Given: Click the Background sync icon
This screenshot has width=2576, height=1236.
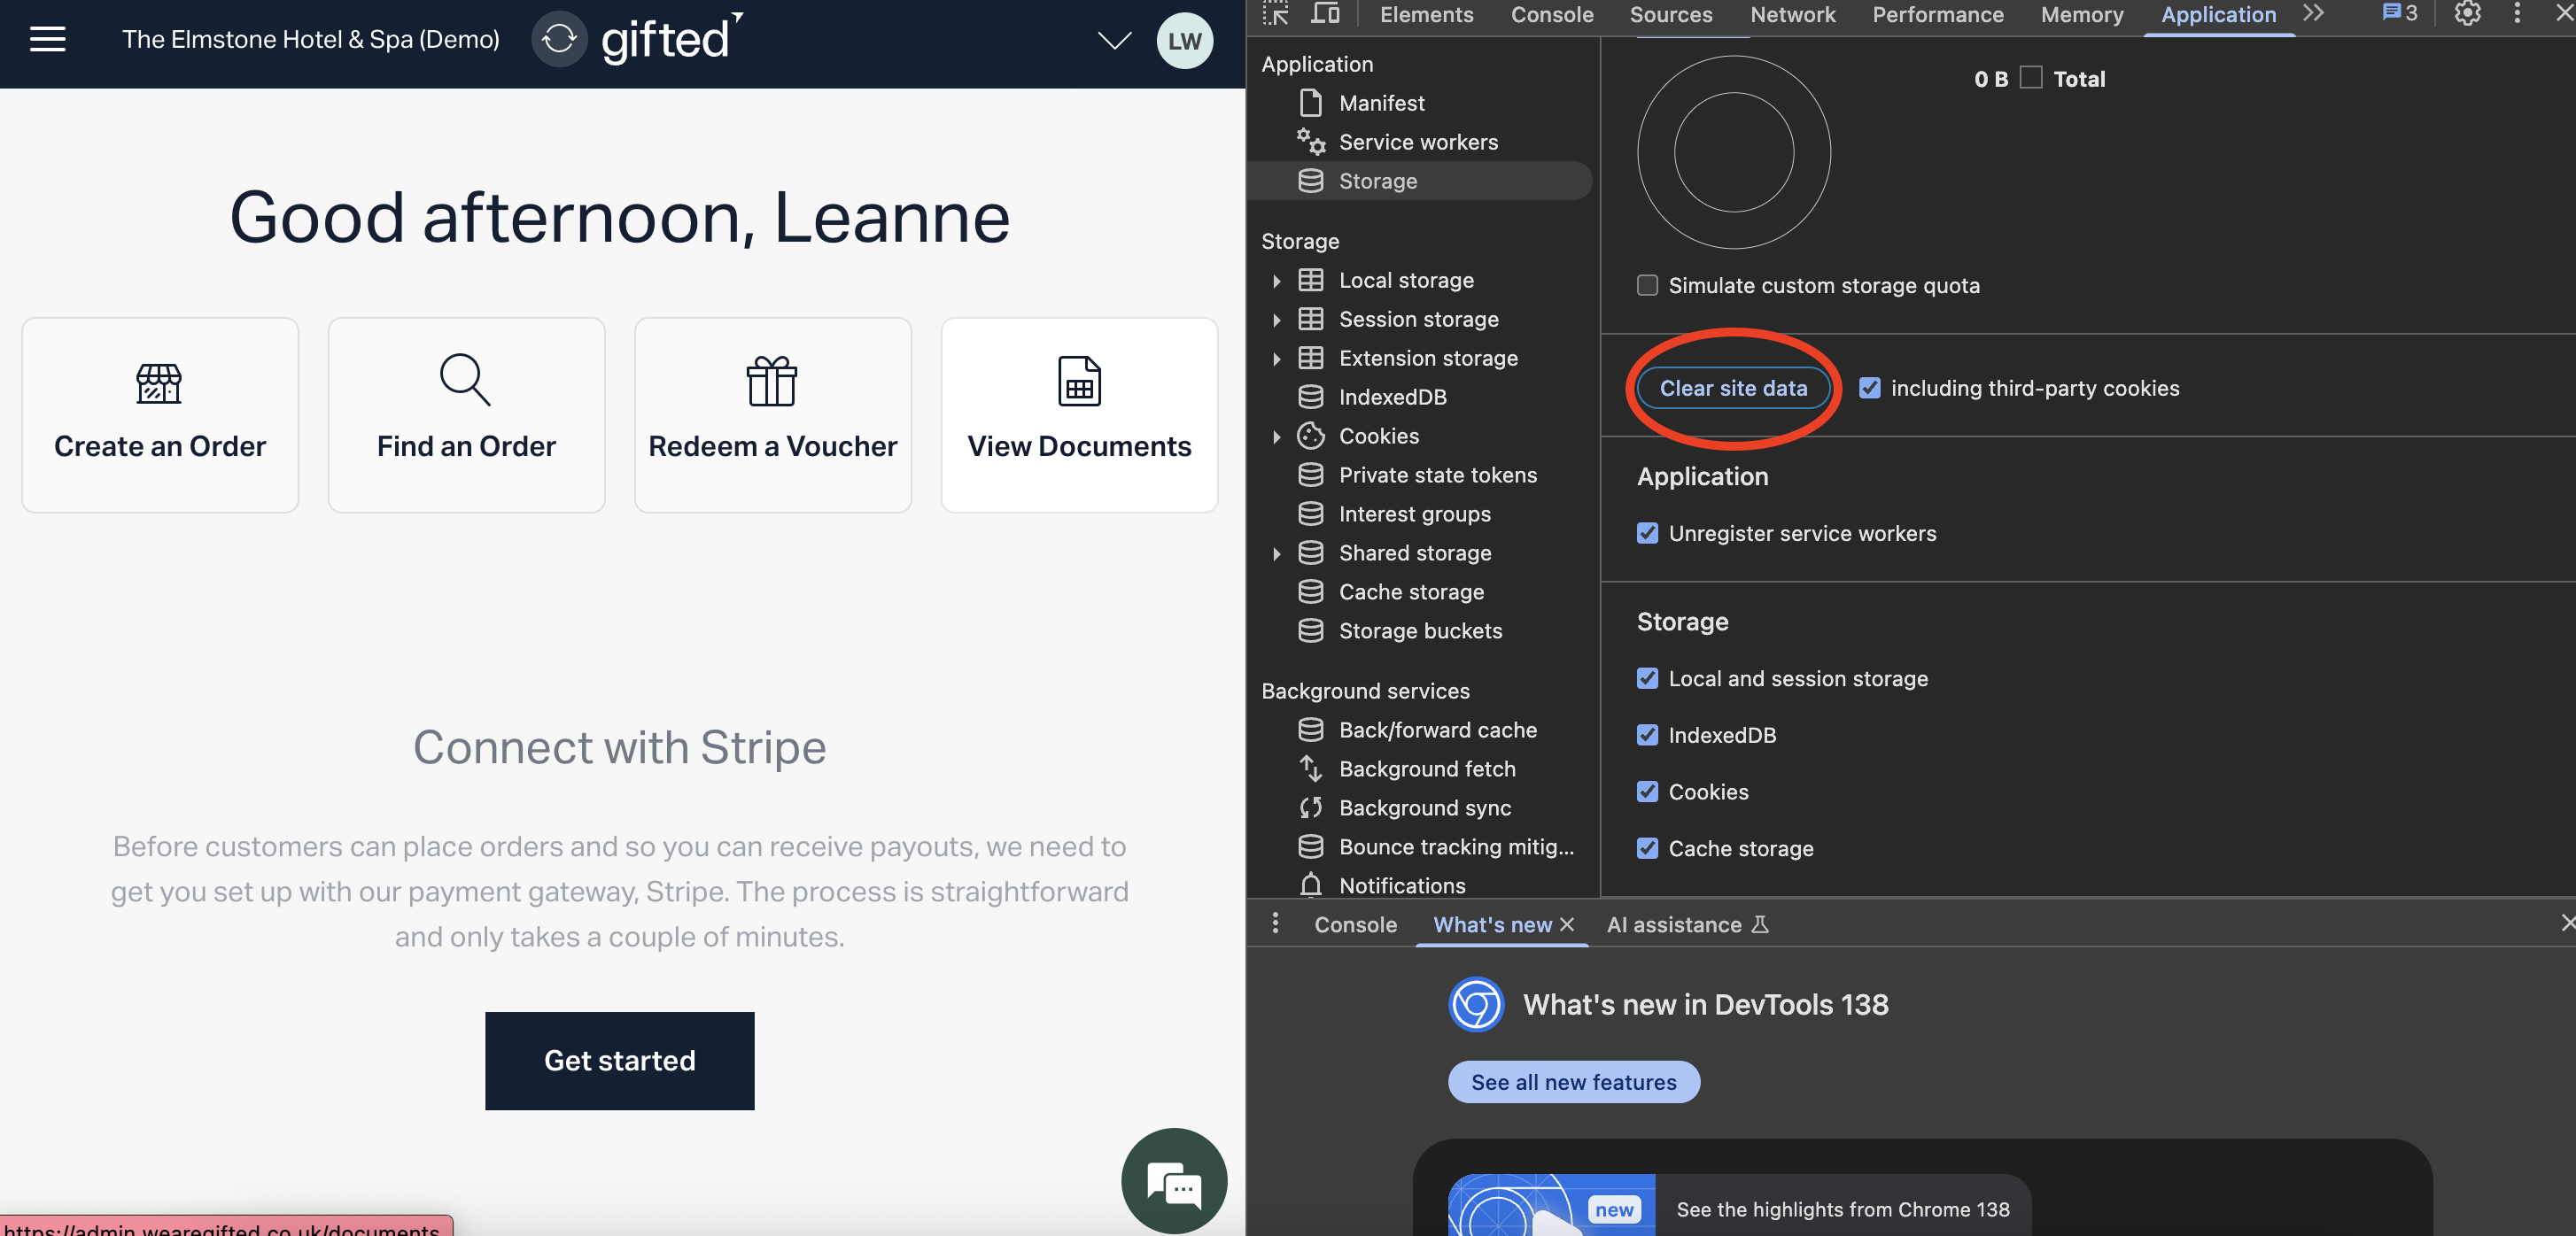Looking at the screenshot, I should pyautogui.click(x=1310, y=807).
